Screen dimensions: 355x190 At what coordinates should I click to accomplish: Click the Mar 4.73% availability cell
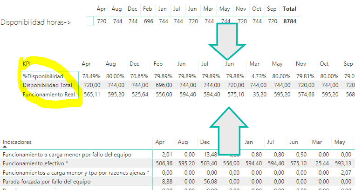[259, 76]
